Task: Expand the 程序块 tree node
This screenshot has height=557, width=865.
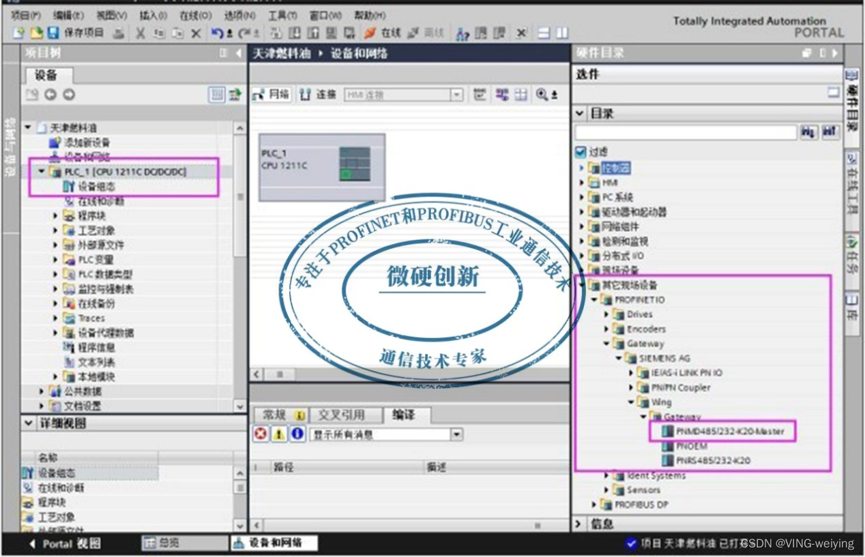Action: coord(56,216)
